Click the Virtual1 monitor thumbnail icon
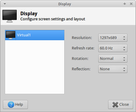 coord(10,35)
